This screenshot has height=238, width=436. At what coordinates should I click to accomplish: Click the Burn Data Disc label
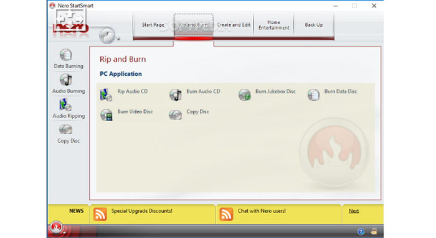(x=341, y=91)
